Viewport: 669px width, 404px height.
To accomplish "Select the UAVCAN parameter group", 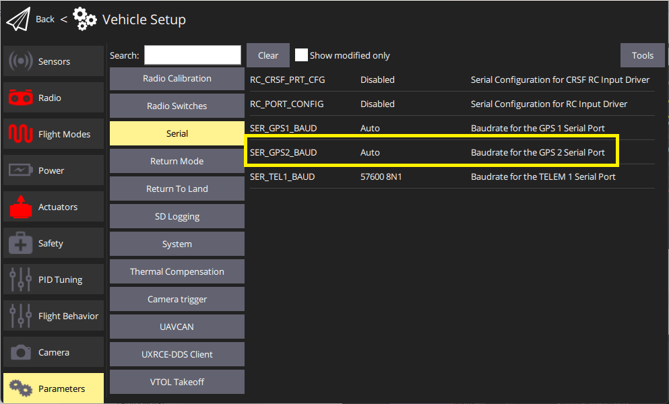I will pos(177,327).
